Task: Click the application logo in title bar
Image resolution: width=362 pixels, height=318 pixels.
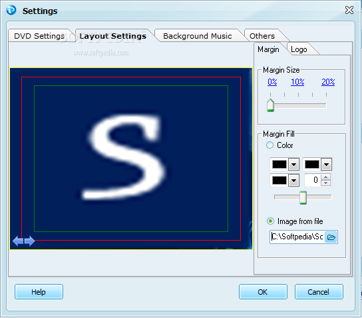Action: tap(11, 10)
